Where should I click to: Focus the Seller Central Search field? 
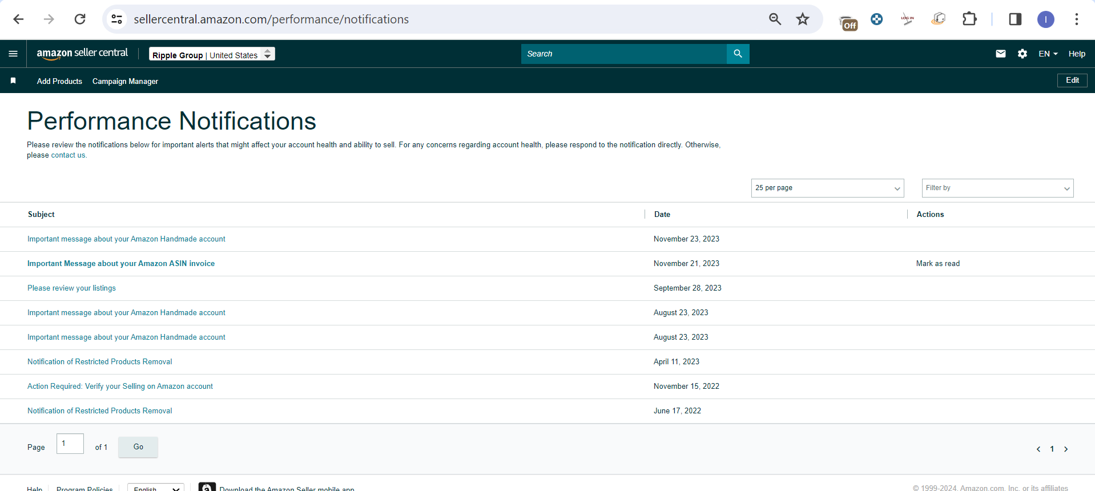tap(624, 54)
